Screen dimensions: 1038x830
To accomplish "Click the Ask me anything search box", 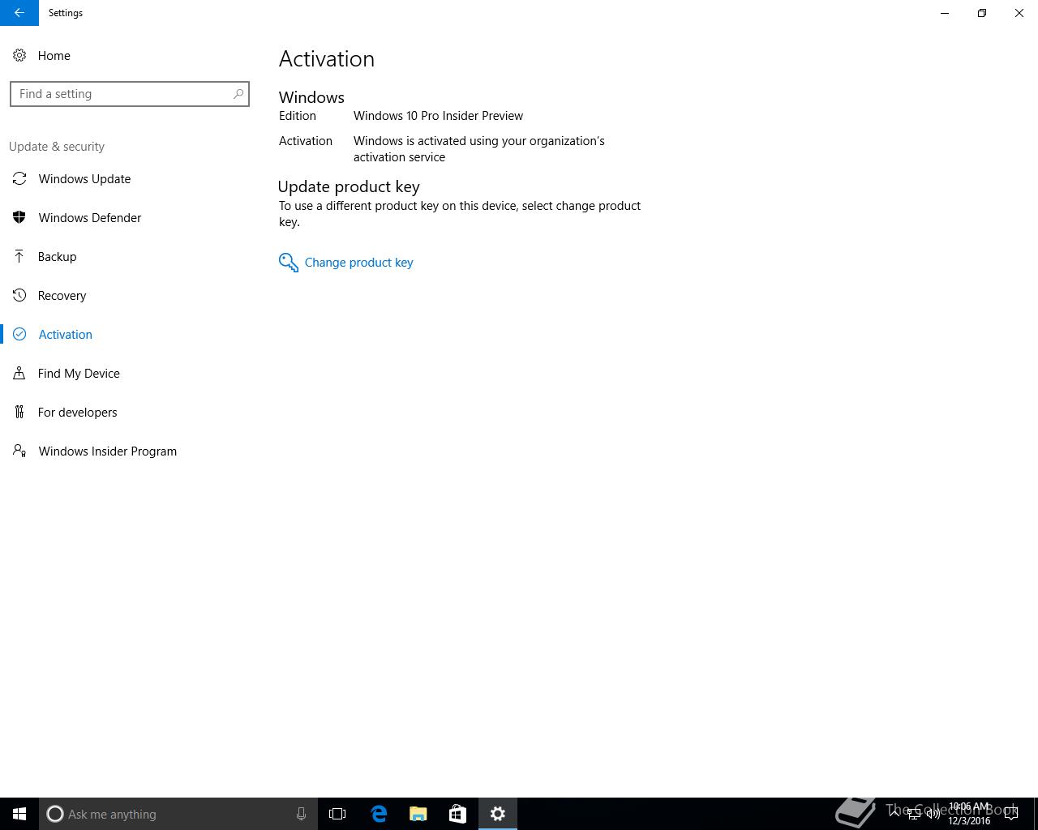I will [x=178, y=814].
